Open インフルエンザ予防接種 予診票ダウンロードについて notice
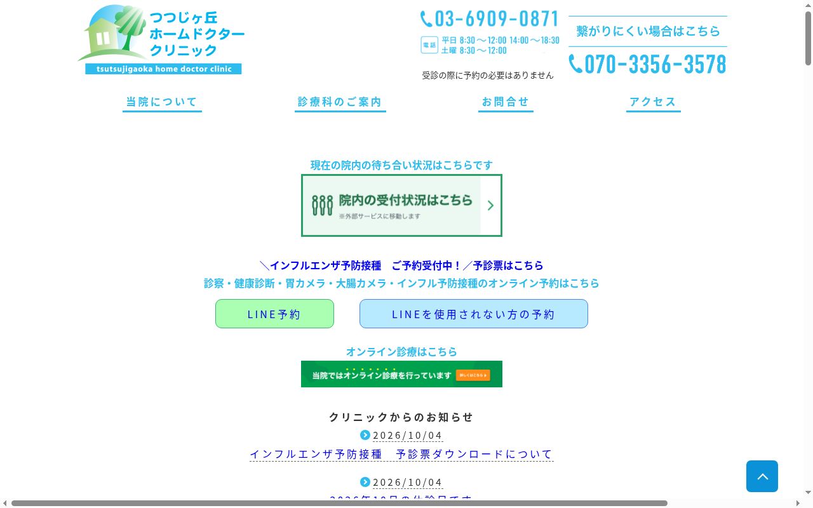 point(401,454)
